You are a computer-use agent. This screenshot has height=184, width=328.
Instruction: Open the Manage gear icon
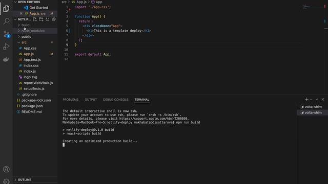click(6, 181)
